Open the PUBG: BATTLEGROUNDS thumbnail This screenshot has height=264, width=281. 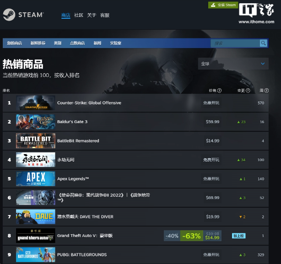[x=36, y=254]
